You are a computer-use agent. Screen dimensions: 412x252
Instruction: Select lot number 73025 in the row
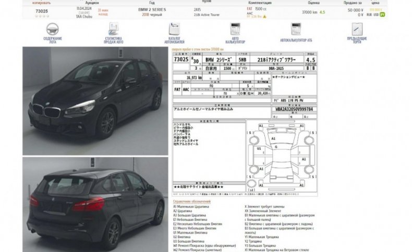[42, 11]
